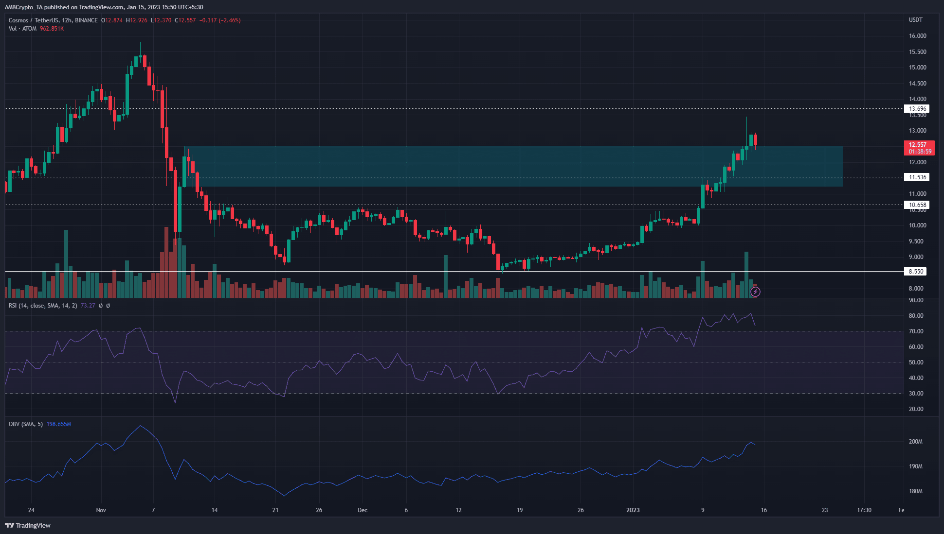
Task: Click the 180M level on the OBV axis
Action: point(915,491)
